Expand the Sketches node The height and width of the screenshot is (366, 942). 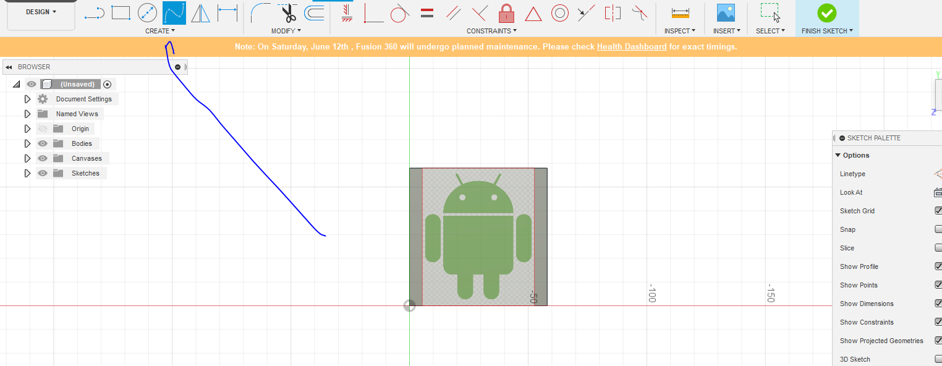pyautogui.click(x=27, y=173)
